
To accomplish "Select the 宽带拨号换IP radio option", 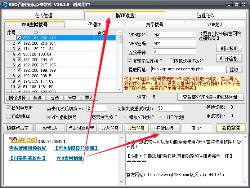I will tap(89, 117).
